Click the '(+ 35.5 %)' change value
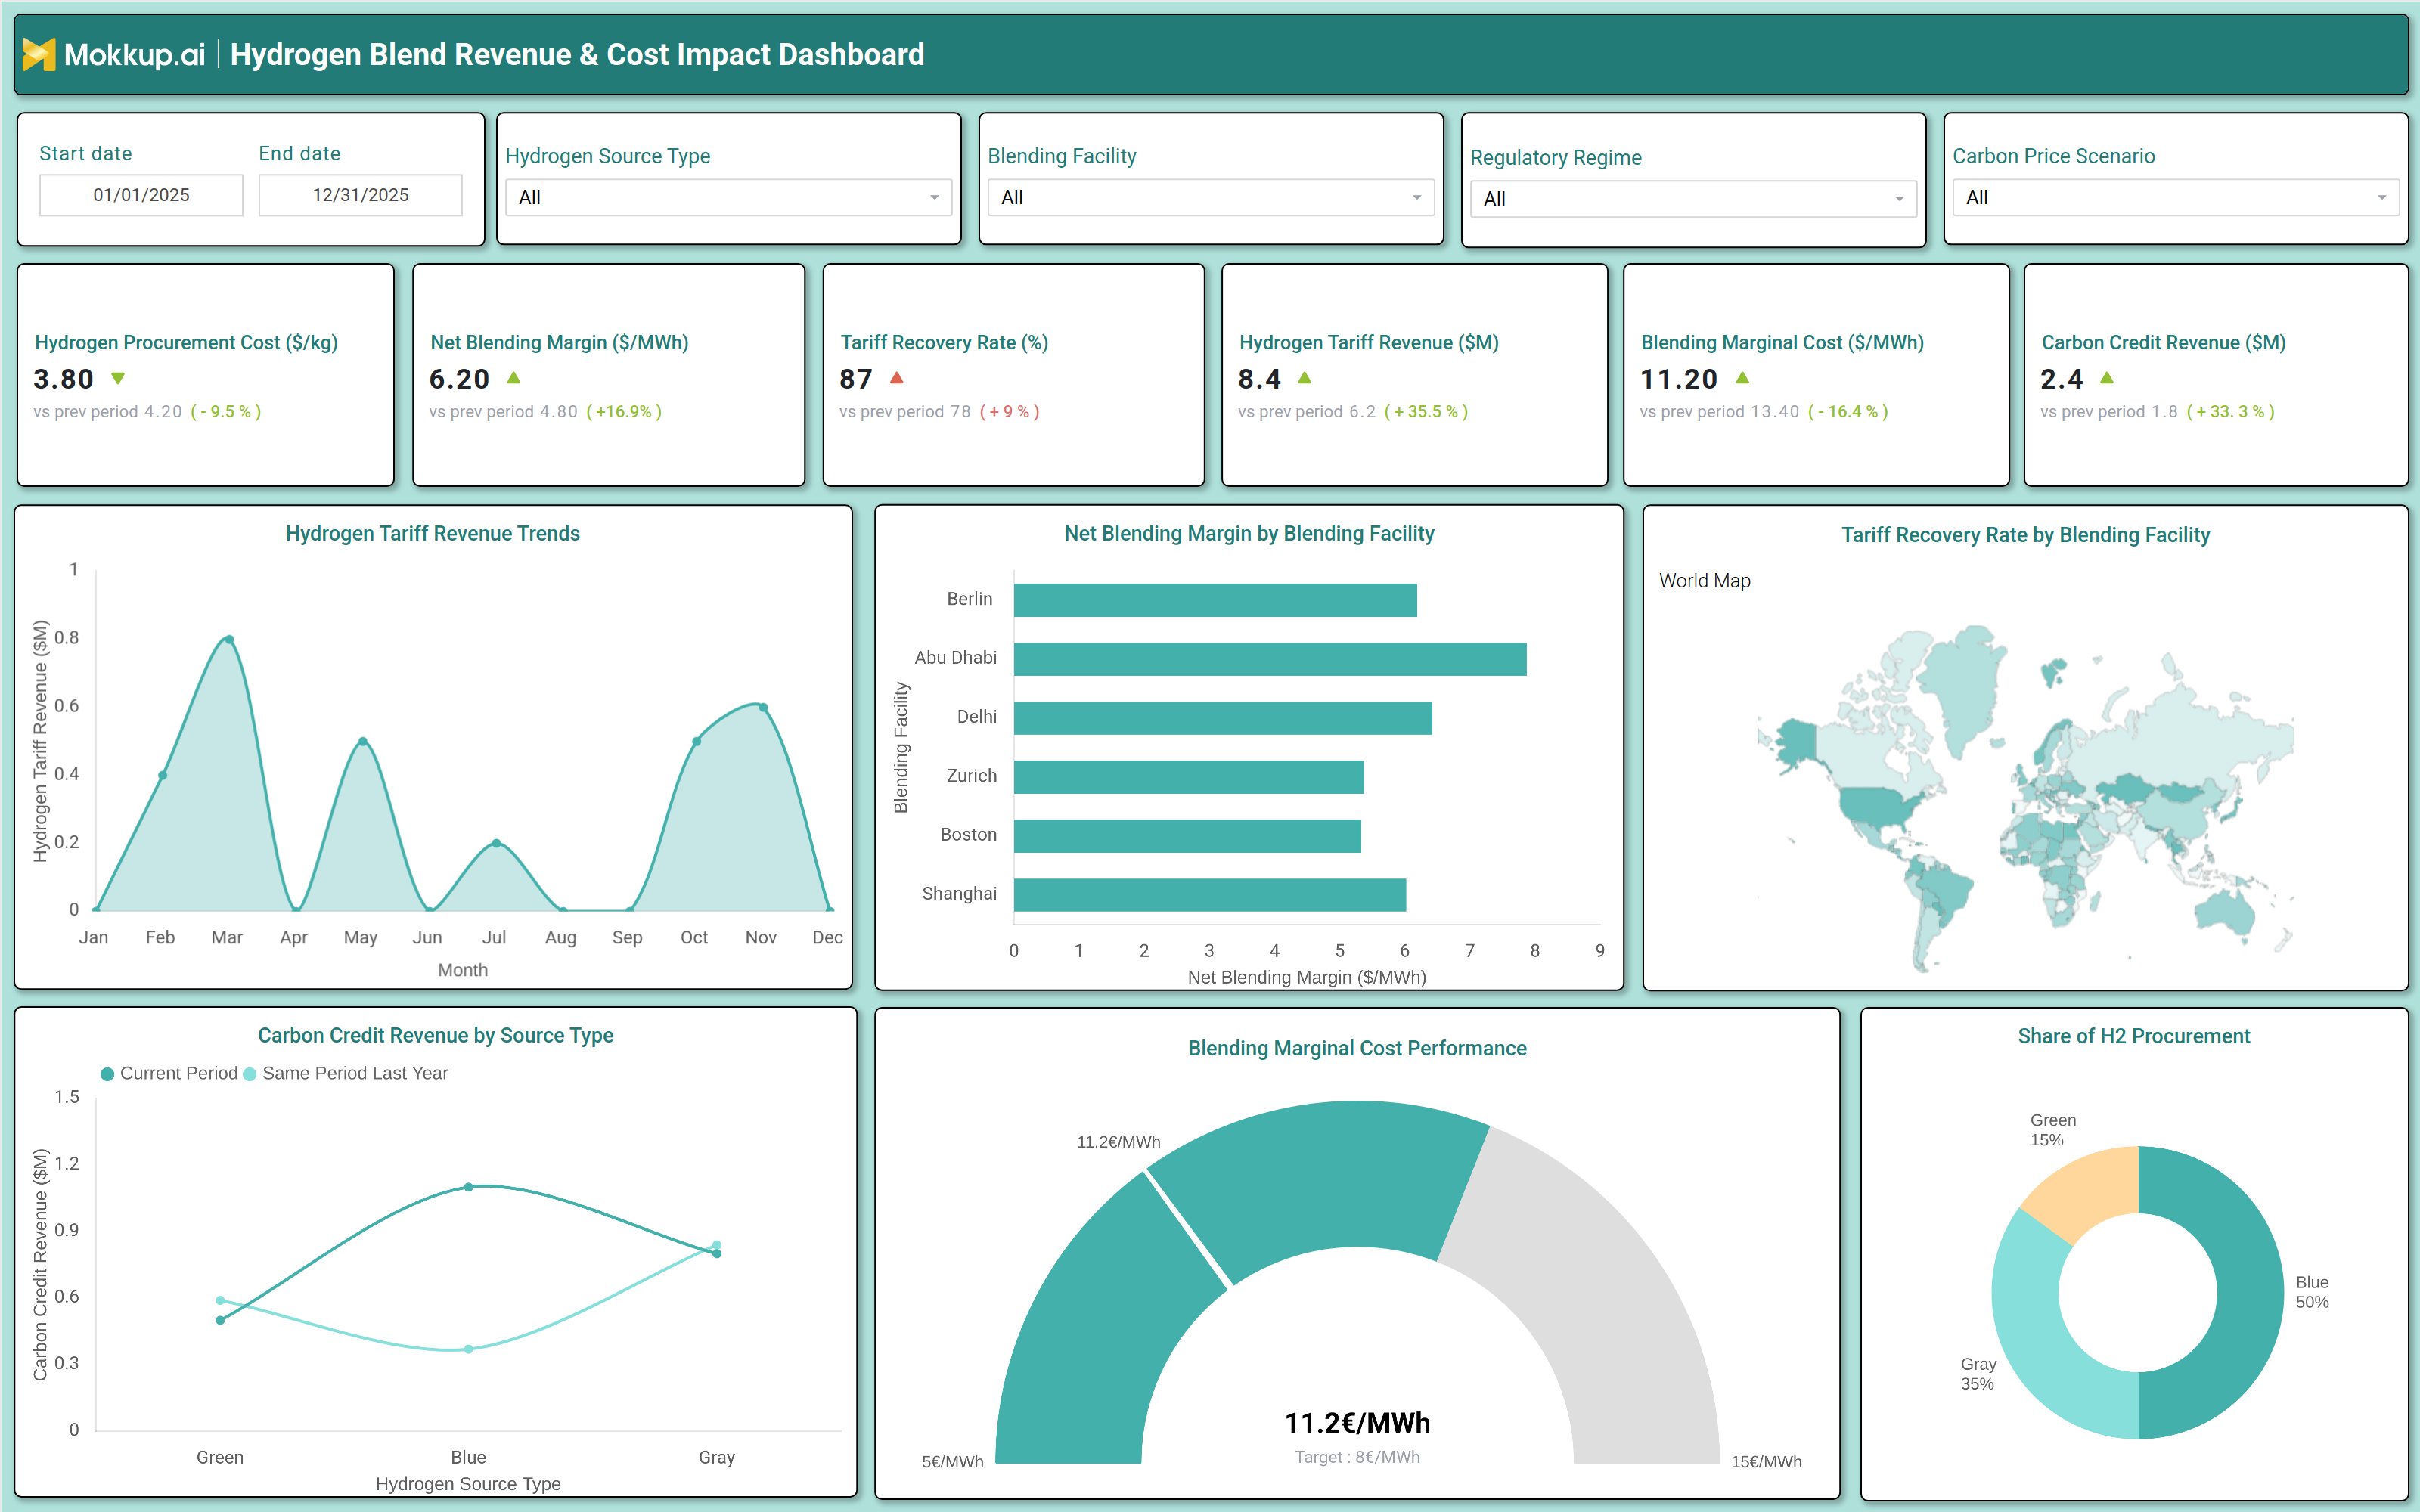Image resolution: width=2420 pixels, height=1512 pixels. click(1426, 411)
